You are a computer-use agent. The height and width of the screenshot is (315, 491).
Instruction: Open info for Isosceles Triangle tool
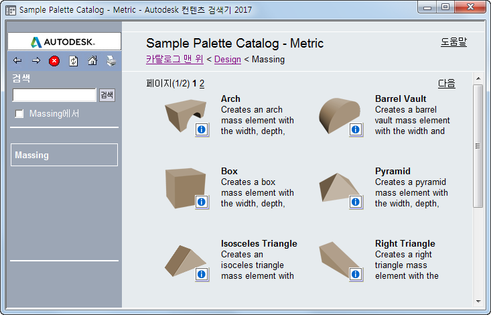[202, 274]
